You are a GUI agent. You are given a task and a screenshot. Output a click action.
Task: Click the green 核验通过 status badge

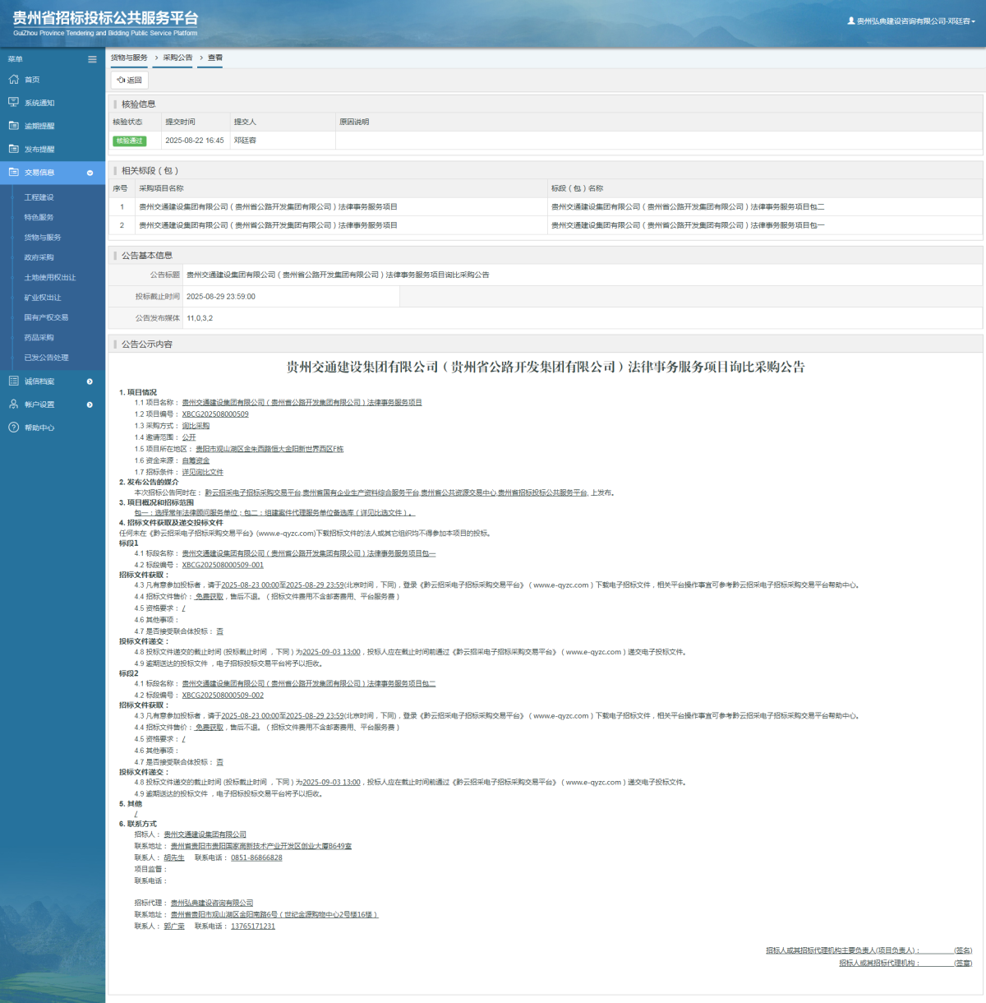(x=129, y=141)
